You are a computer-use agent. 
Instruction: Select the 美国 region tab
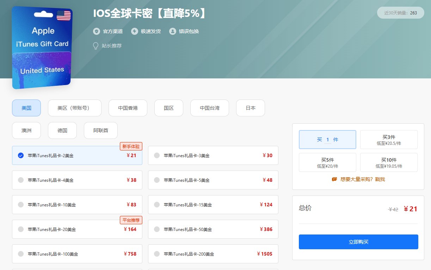26,108
